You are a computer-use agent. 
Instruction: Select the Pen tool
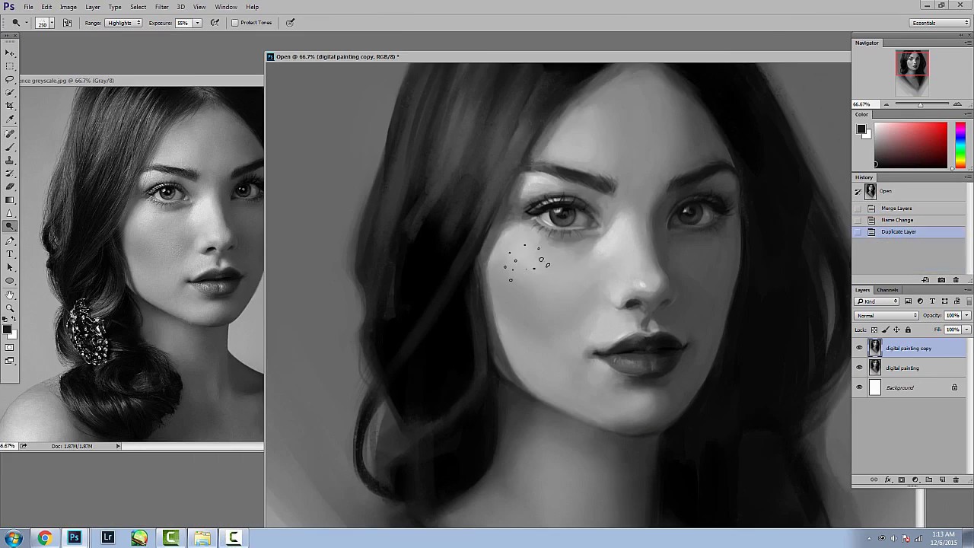pyautogui.click(x=10, y=241)
